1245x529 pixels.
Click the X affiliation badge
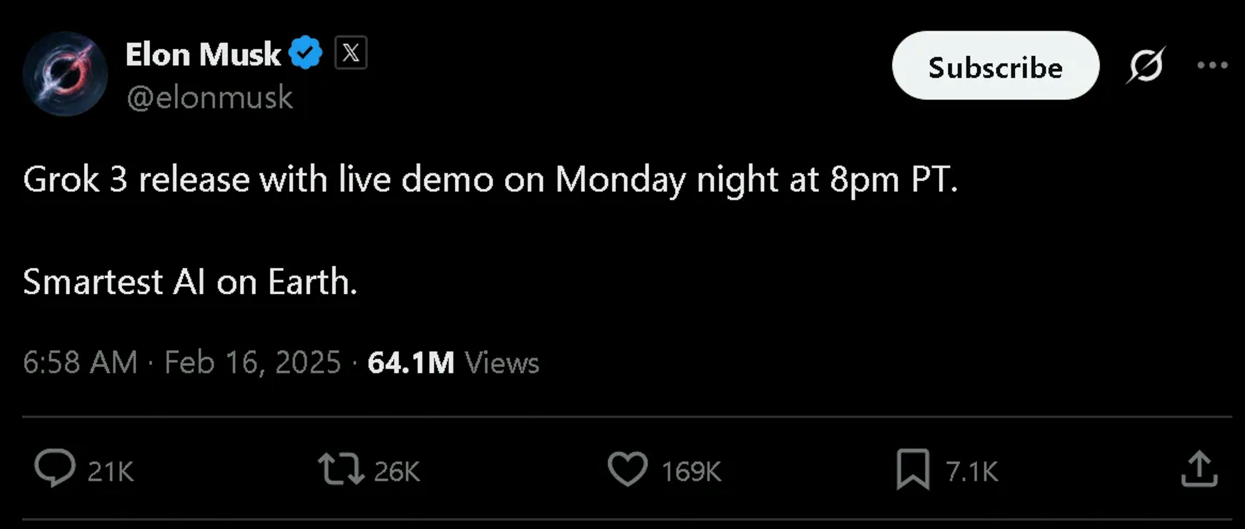coord(351,53)
